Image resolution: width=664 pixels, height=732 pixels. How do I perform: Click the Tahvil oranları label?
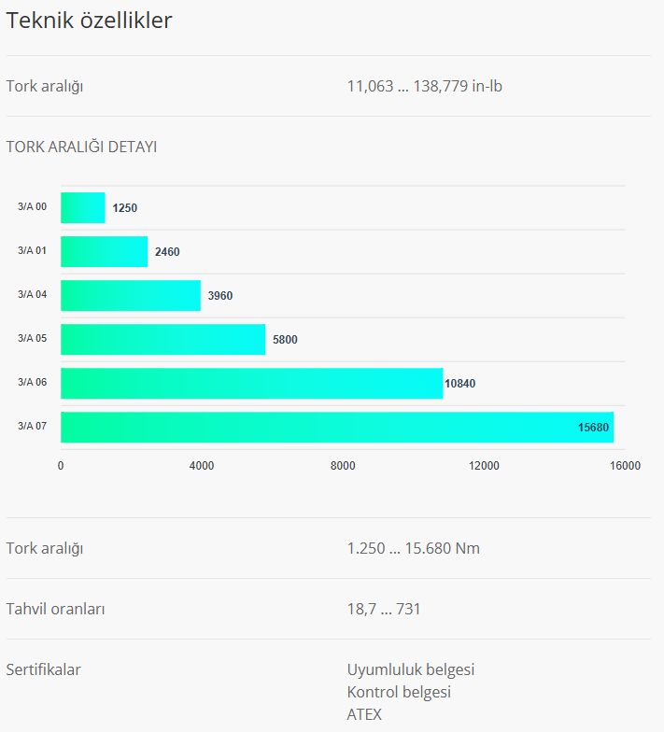pyautogui.click(x=56, y=609)
